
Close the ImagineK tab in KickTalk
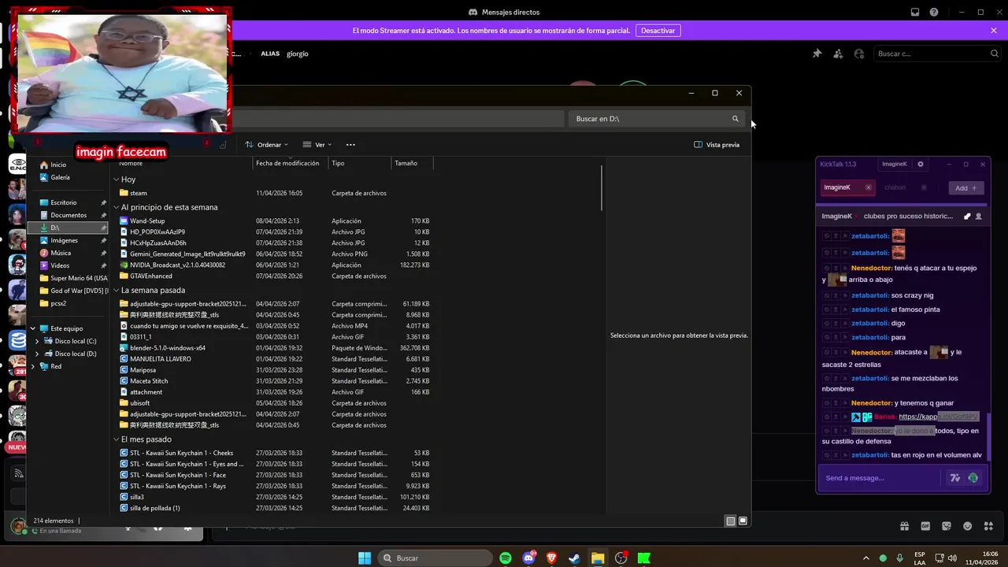point(869,187)
